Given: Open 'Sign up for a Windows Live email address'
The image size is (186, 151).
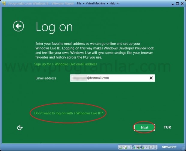Looking at the screenshot, I should pyautogui.click(x=65, y=64).
